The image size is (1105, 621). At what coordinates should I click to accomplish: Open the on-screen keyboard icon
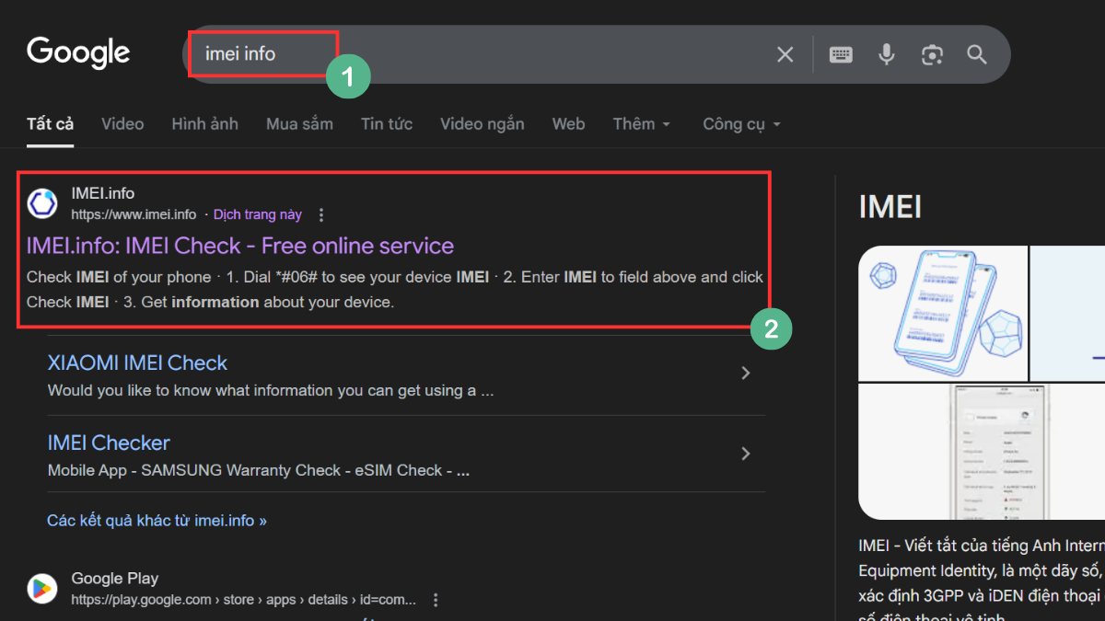click(x=841, y=55)
